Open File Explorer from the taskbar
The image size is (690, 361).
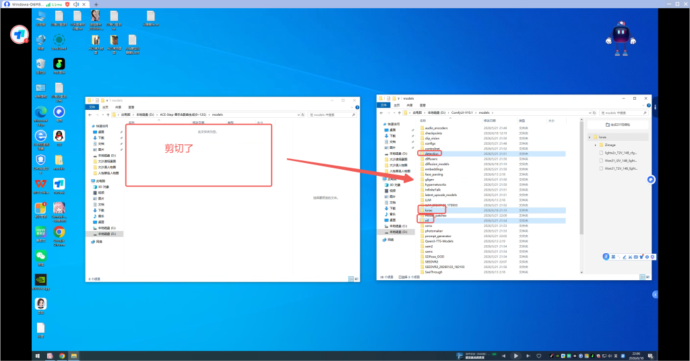pos(74,356)
